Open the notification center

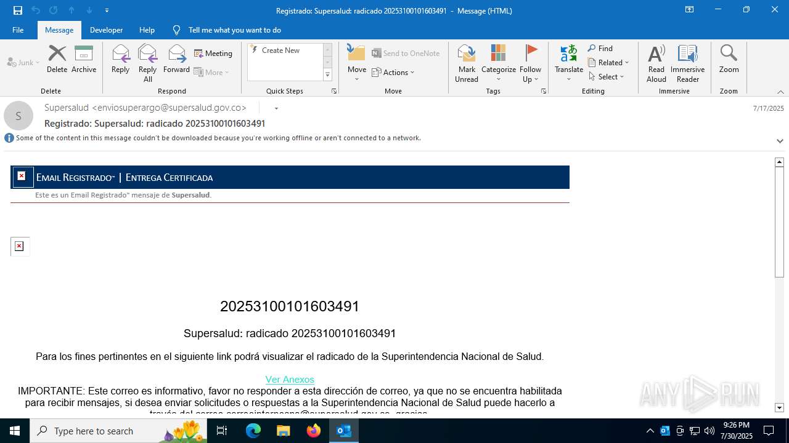pos(769,431)
